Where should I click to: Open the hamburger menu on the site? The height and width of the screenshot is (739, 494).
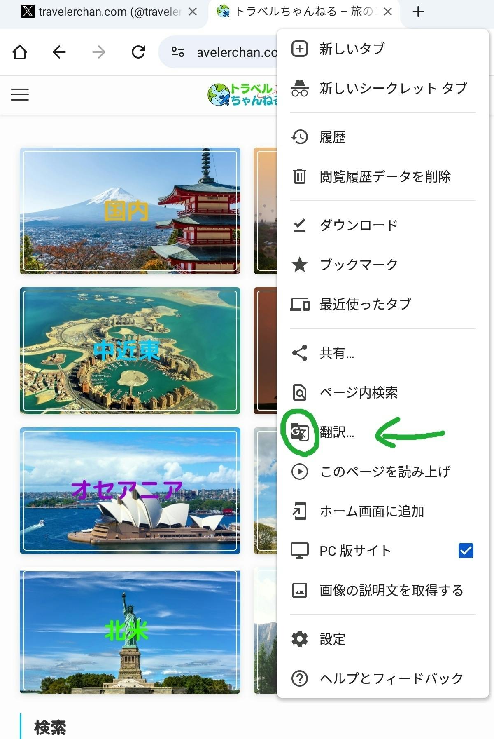click(x=20, y=94)
